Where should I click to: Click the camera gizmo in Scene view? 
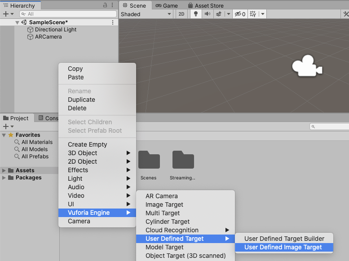coord(307,66)
